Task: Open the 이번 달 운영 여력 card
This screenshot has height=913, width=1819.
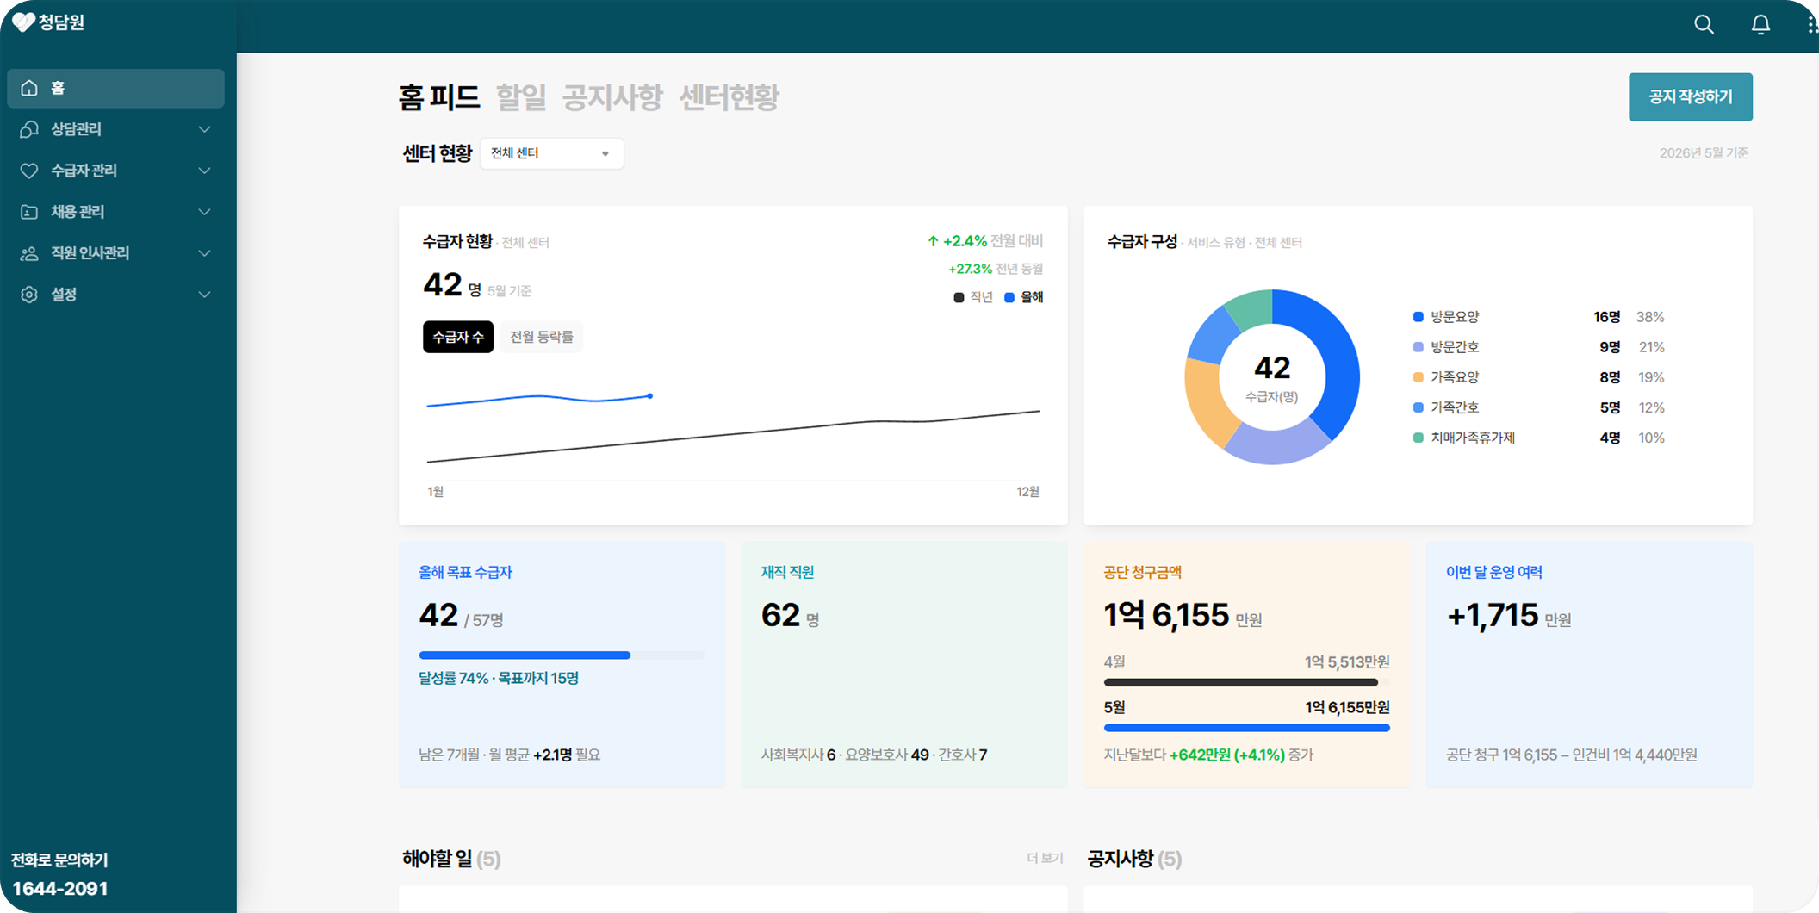Action: pos(1589,664)
